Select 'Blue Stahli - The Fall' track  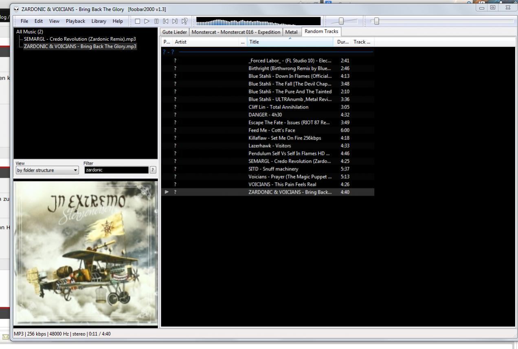coord(268,84)
